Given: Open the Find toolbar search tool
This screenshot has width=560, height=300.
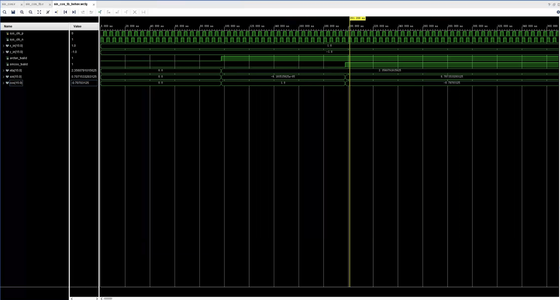Looking at the screenshot, I should pyautogui.click(x=4, y=12).
